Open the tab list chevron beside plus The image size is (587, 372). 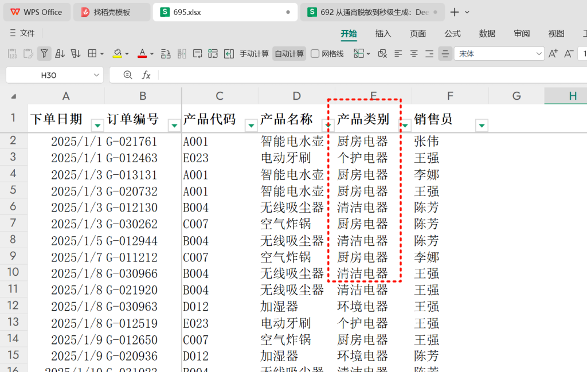467,12
